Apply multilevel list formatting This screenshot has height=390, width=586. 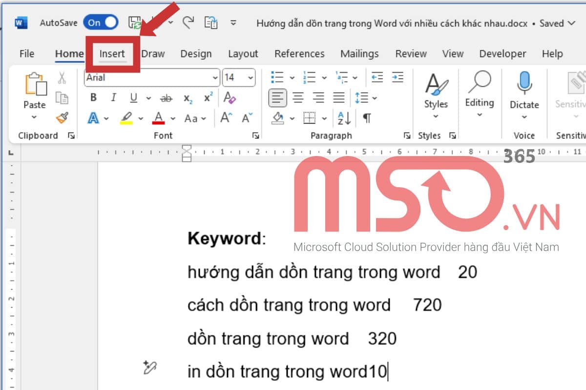[342, 78]
